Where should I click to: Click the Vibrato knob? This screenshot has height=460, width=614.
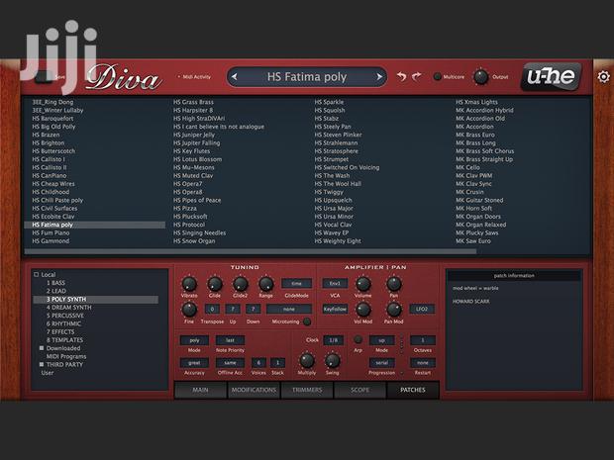pos(189,284)
